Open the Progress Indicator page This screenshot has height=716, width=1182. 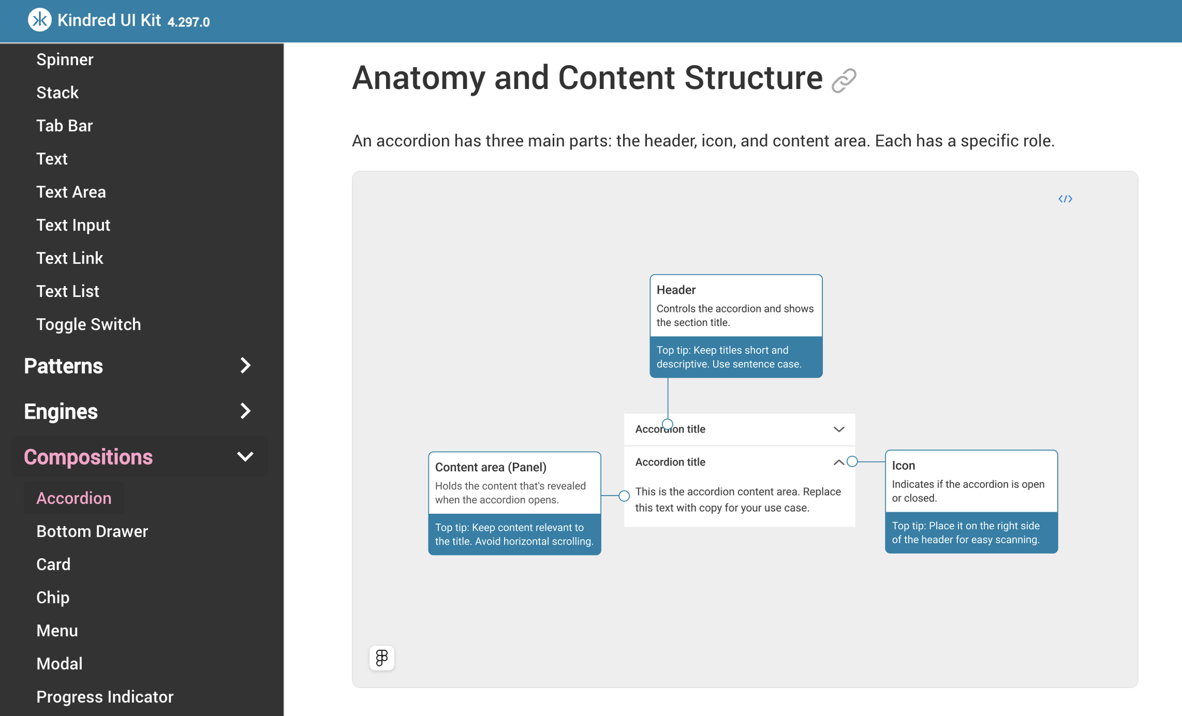[105, 697]
